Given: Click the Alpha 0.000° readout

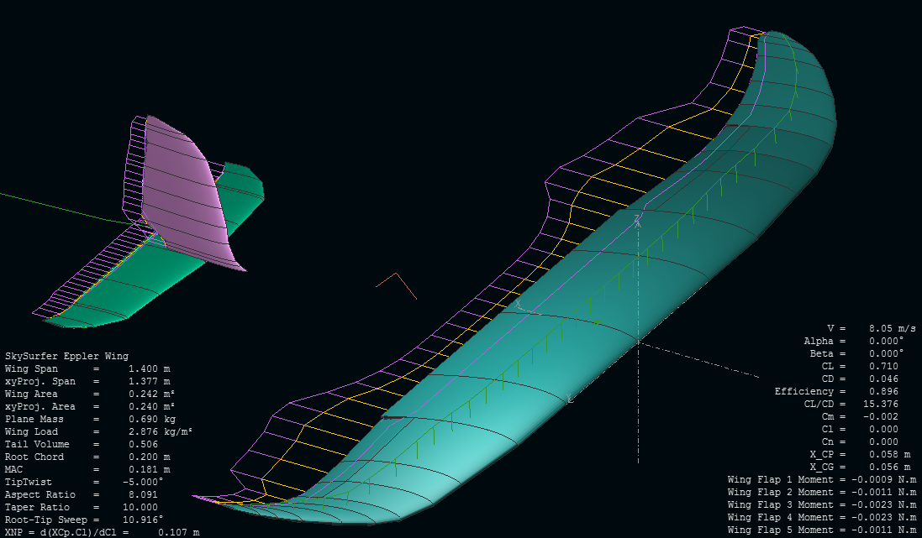Looking at the screenshot, I should click(852, 341).
